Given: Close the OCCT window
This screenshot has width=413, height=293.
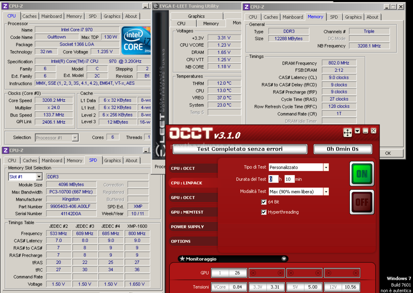Looking at the screenshot, I should pos(373,131).
